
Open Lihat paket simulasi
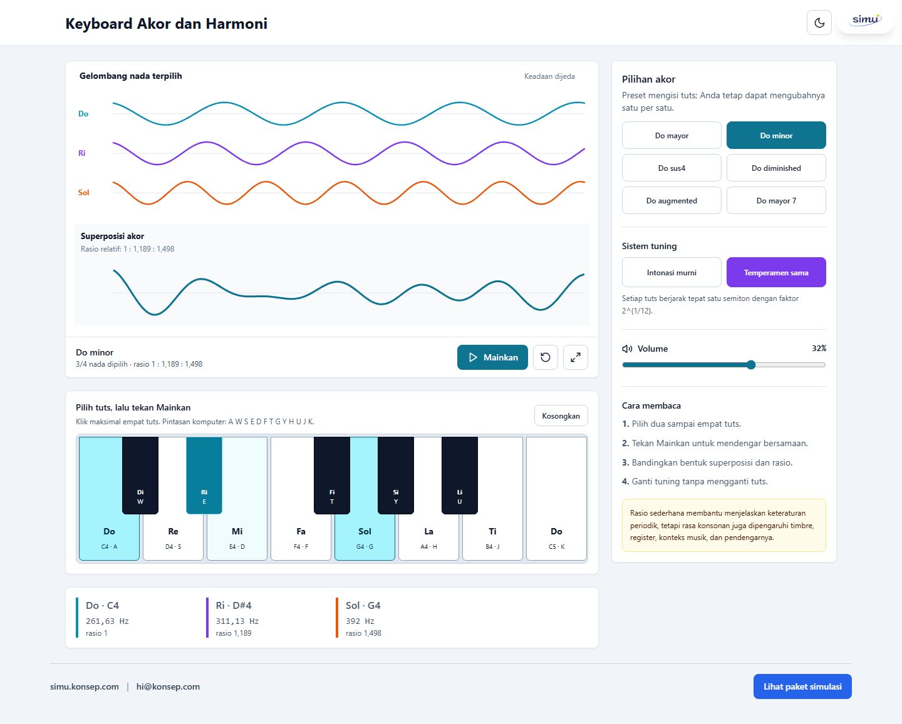pos(802,686)
